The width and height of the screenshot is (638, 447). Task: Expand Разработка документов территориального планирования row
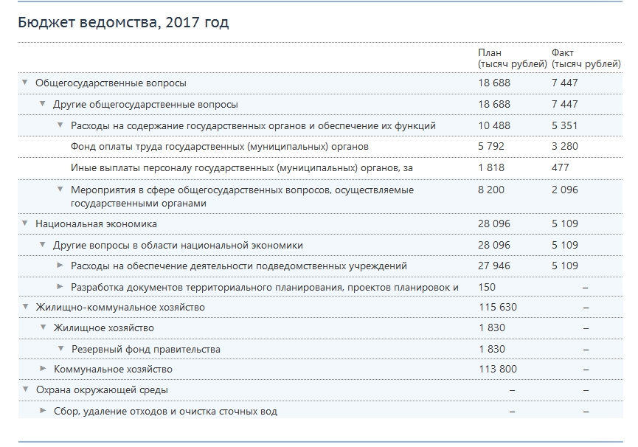pos(60,287)
